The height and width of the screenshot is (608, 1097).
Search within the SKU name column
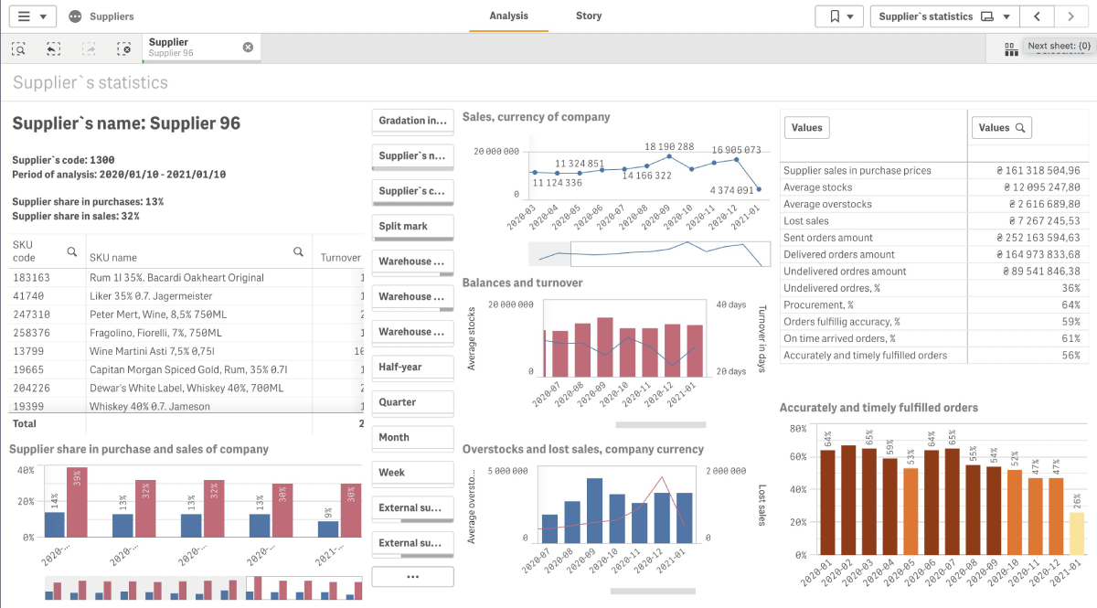300,251
